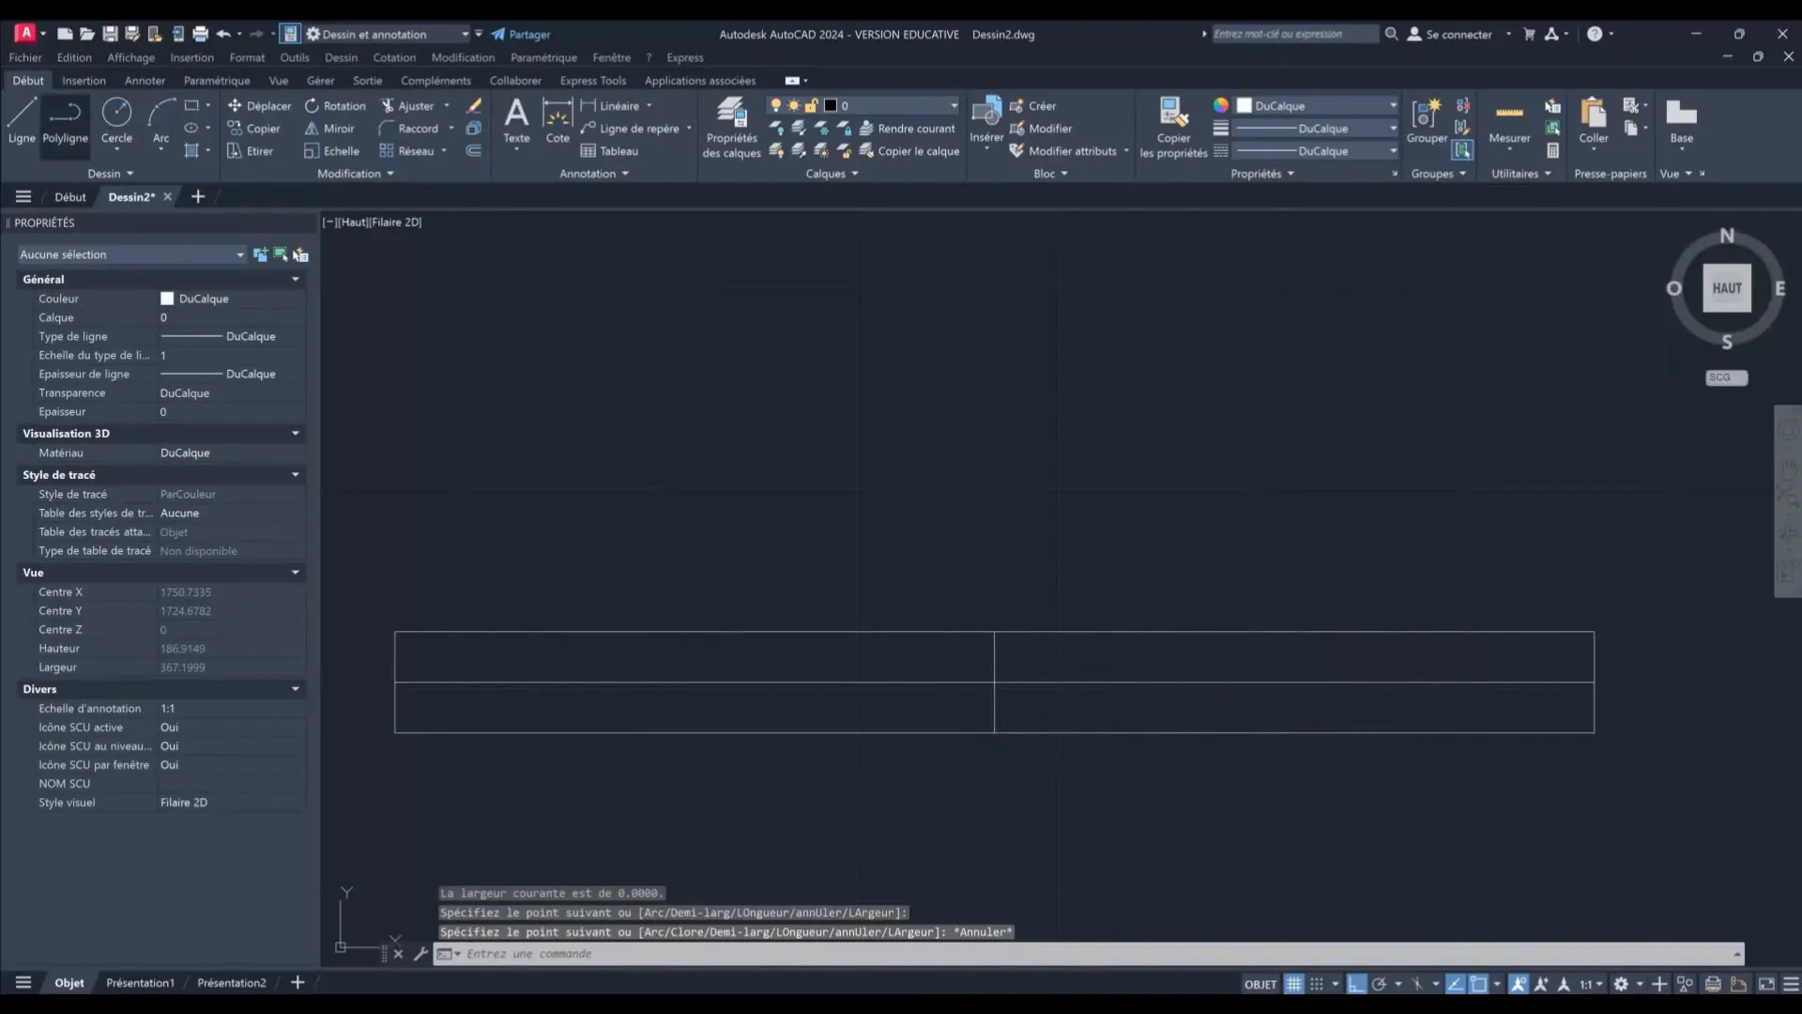
Task: Open the Fichier menu
Action: point(25,57)
